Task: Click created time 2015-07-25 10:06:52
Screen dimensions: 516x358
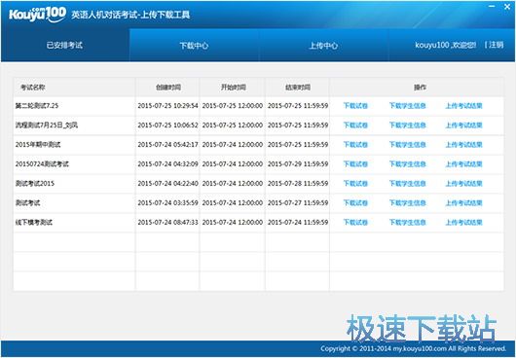Action: pos(167,125)
